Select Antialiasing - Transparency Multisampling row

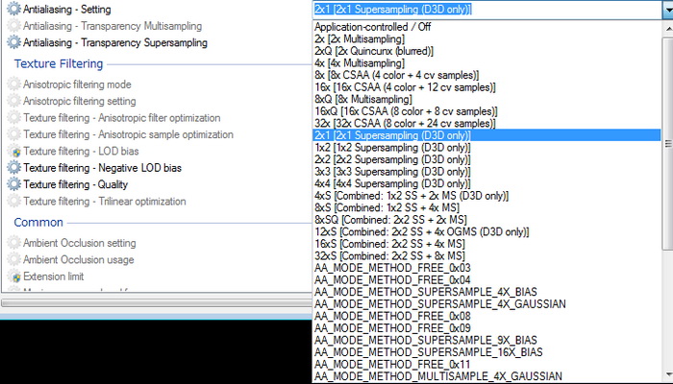click(x=156, y=26)
